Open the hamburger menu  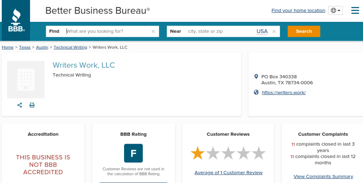click(355, 11)
